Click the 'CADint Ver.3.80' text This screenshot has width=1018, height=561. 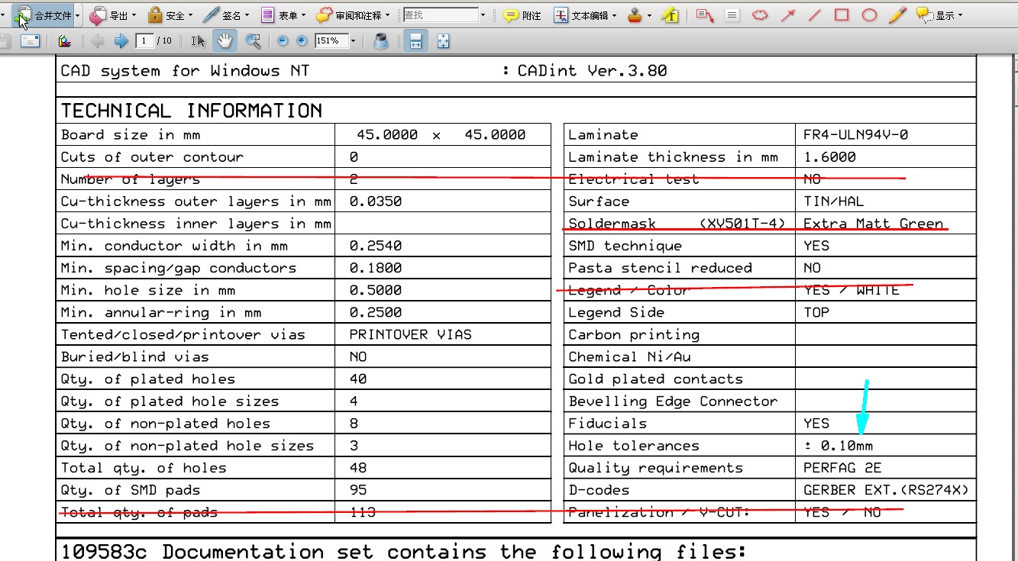(592, 71)
